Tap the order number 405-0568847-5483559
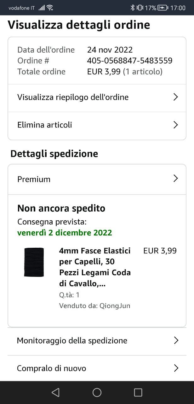Image resolution: width=194 pixels, height=404 pixels. tap(130, 61)
